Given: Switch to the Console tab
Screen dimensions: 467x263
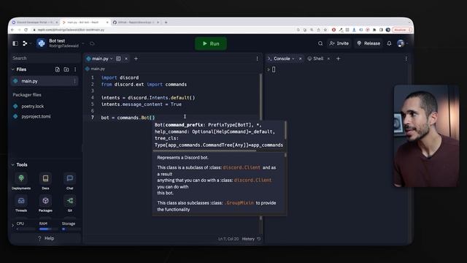Looking at the screenshot, I should [x=282, y=58].
